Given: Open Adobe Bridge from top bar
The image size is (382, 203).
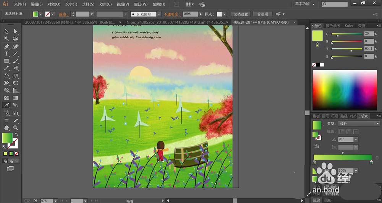Looking at the screenshot, I should click(176, 4).
